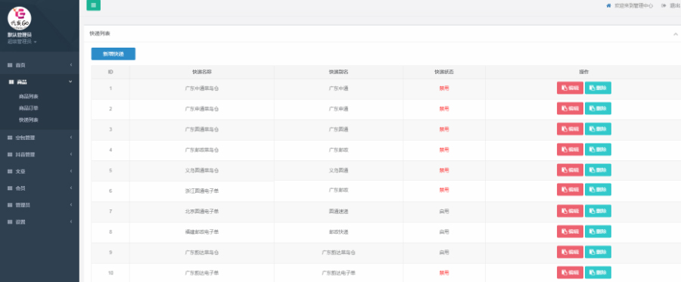
Task: Collapse the 商品 sidebar menu
Action: click(x=39, y=82)
